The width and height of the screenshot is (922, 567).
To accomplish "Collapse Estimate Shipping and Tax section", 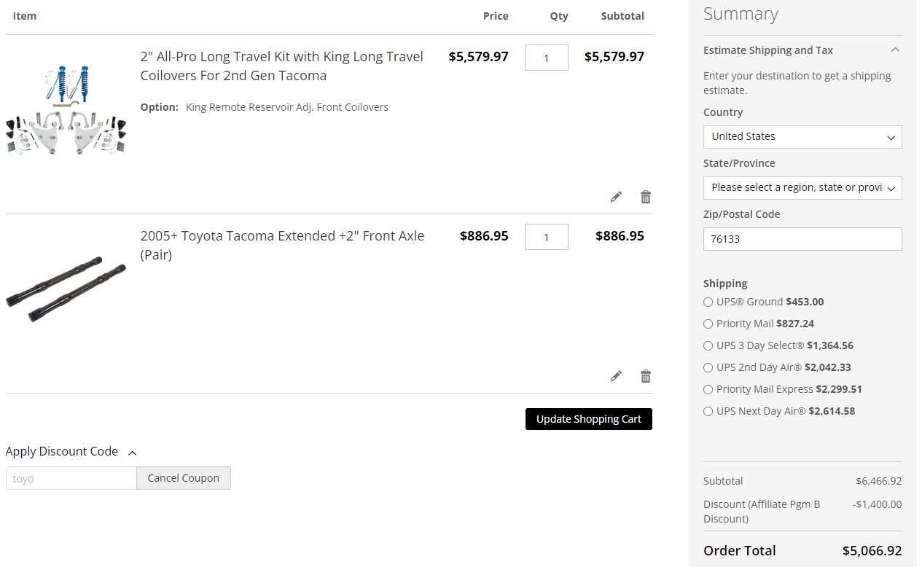I will pyautogui.click(x=895, y=50).
